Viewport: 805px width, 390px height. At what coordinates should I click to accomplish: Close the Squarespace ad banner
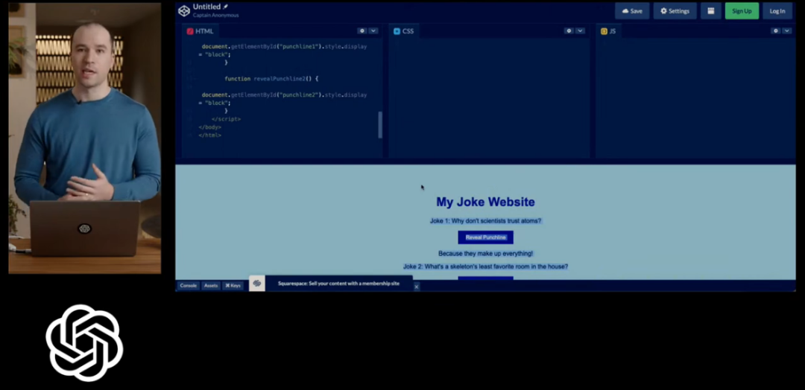point(417,287)
